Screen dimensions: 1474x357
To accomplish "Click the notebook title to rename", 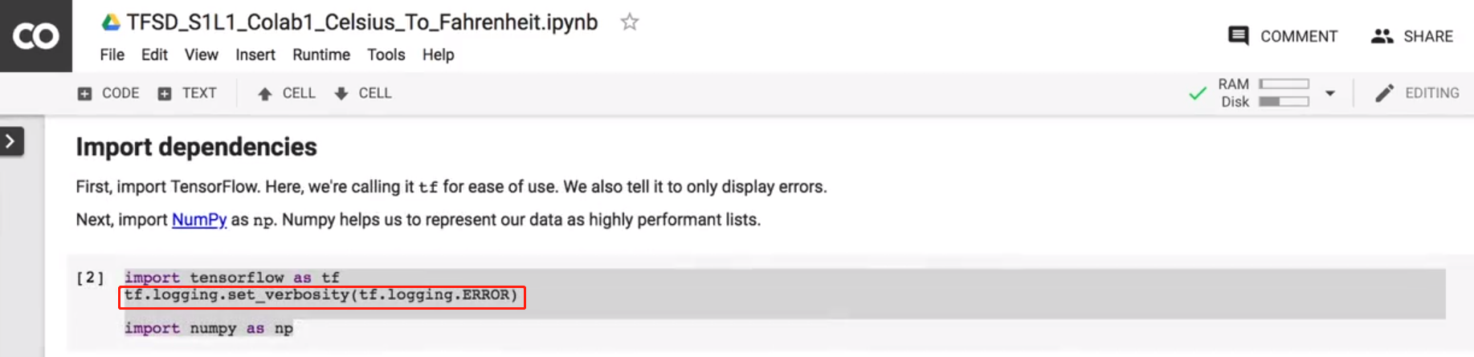I will point(361,22).
